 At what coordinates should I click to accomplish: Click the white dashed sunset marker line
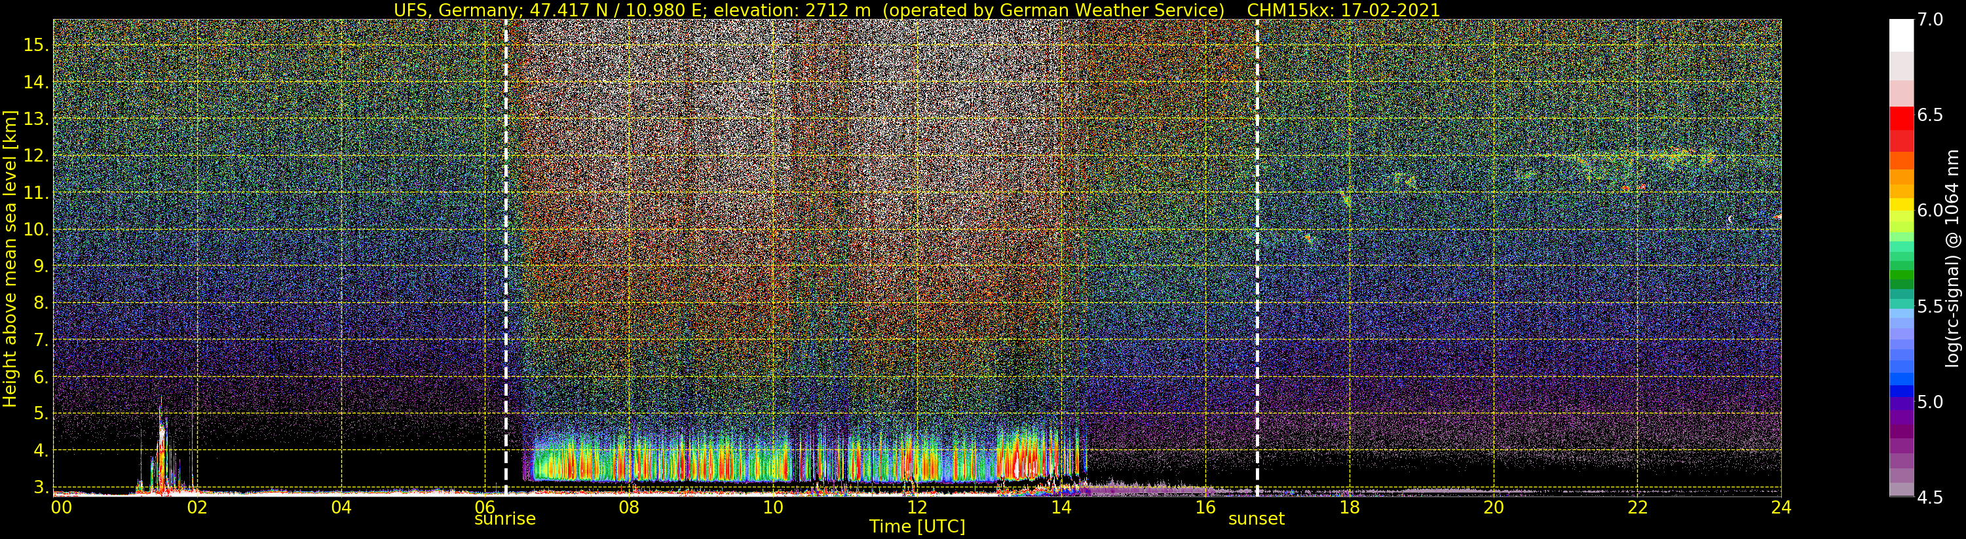click(x=1257, y=258)
